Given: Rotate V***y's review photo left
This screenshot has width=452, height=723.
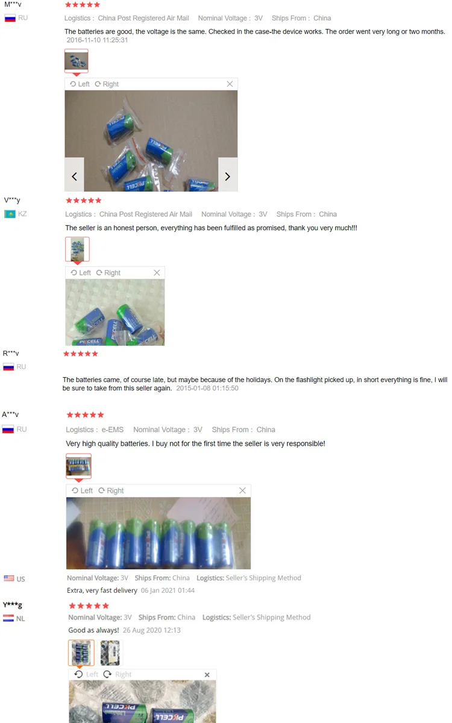Looking at the screenshot, I should click(x=81, y=273).
